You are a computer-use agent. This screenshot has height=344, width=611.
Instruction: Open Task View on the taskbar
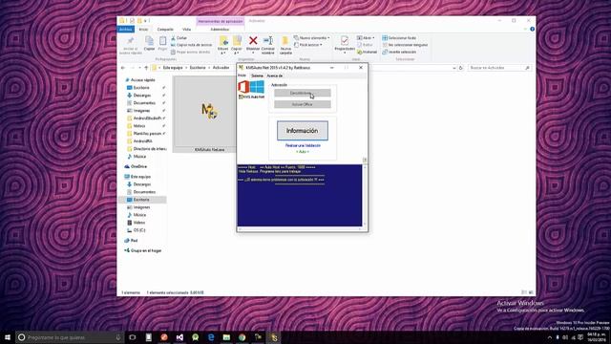coord(133,337)
